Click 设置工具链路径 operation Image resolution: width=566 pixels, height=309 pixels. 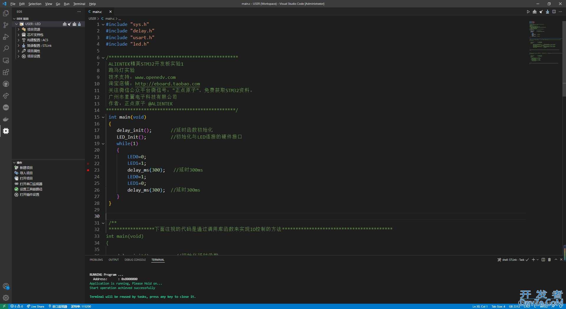(x=31, y=189)
